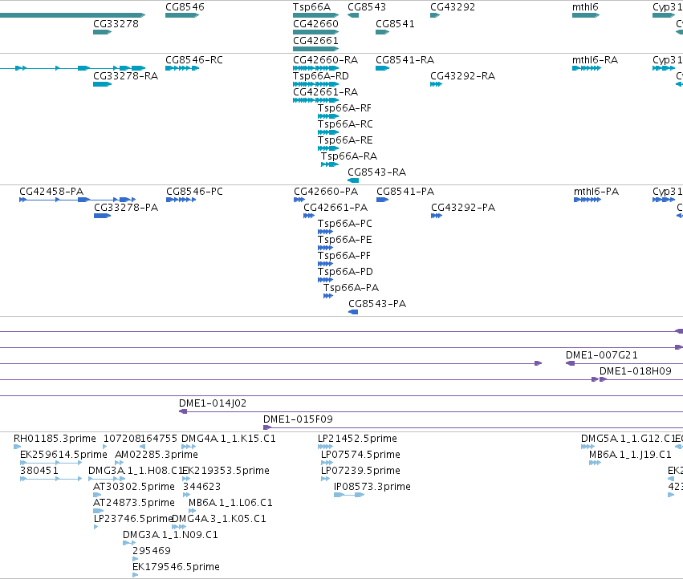This screenshot has width=683, height=579.
Task: Select the Tsp66A-RC transcript
Action: pos(328,132)
